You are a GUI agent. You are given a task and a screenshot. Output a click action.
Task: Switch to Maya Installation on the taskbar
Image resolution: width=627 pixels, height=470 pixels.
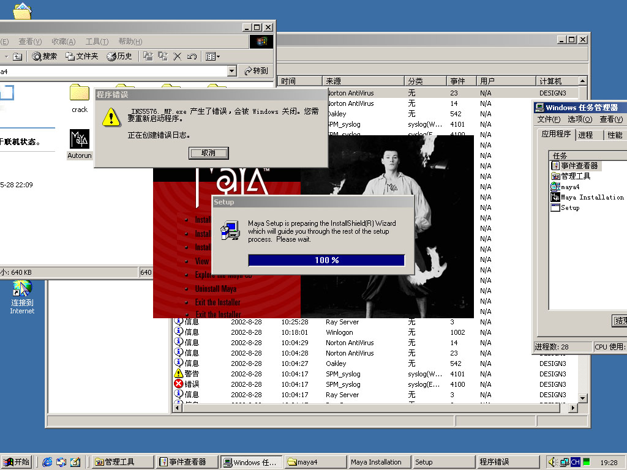[380, 462]
